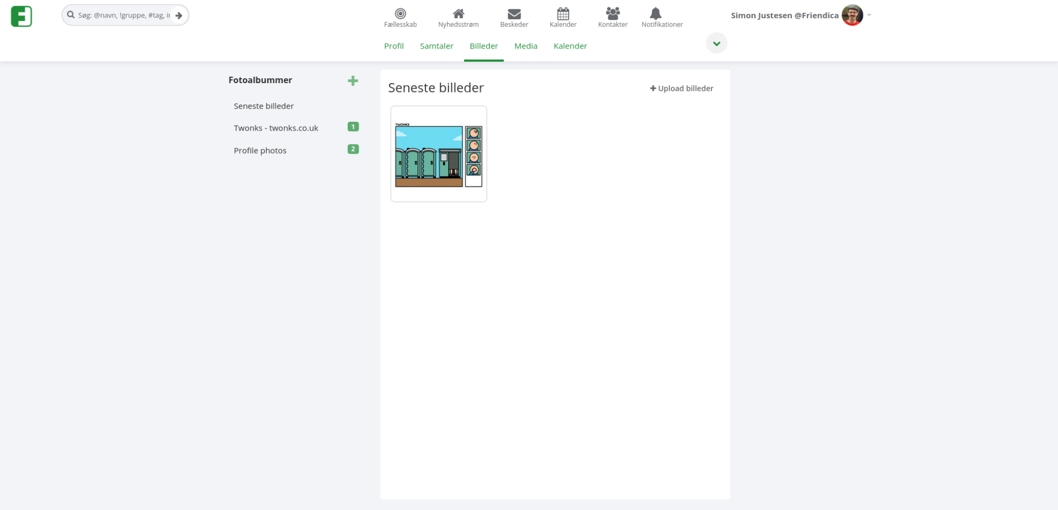Open user menu arrow beside avatar

coord(869,15)
